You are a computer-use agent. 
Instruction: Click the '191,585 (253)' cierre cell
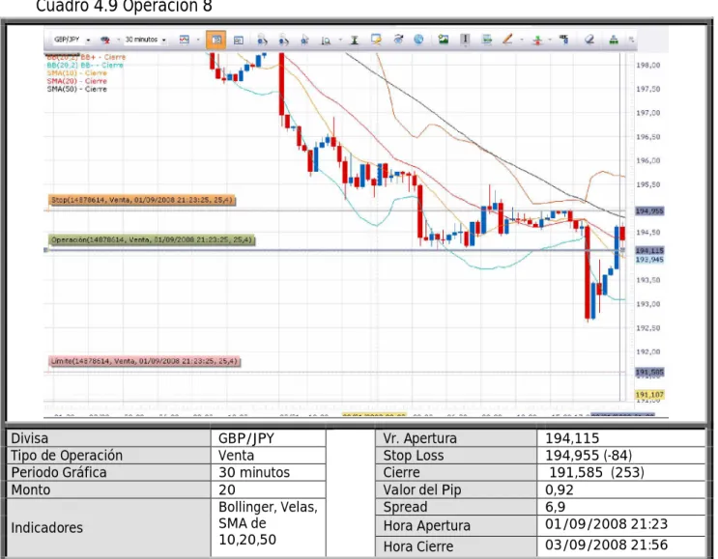621,472
